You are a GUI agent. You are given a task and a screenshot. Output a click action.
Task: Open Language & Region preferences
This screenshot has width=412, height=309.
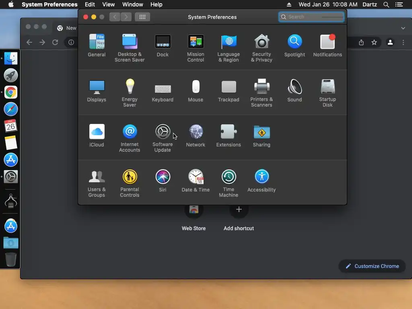229,48
